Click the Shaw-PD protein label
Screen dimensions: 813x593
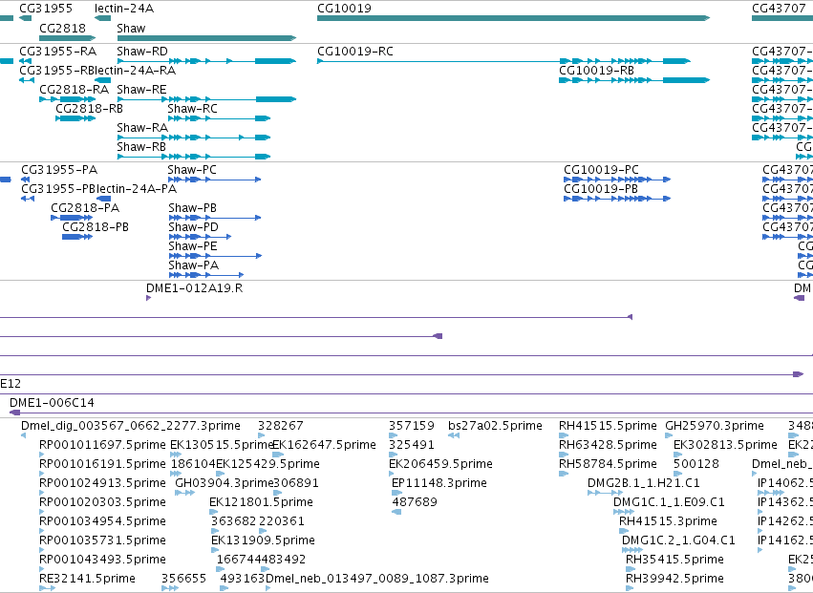193,227
